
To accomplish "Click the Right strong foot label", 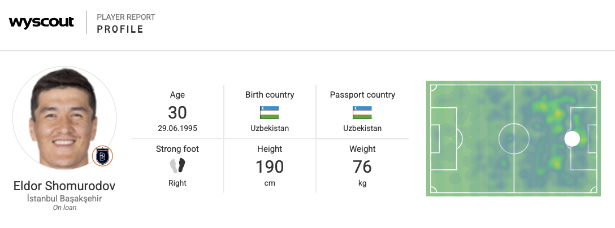I will coord(177,183).
